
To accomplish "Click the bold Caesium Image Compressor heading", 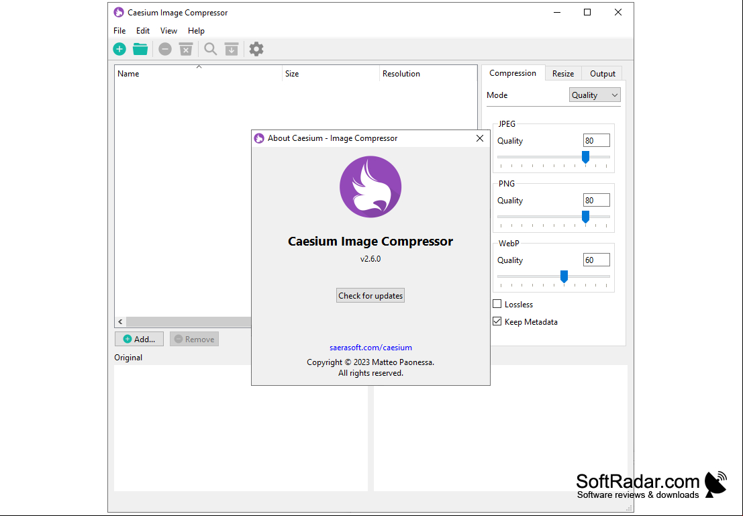I will click(x=370, y=241).
